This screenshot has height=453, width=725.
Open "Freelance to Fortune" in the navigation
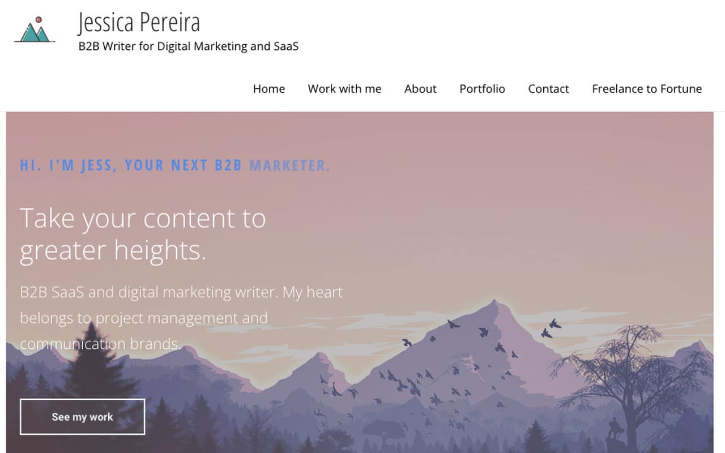tap(646, 89)
